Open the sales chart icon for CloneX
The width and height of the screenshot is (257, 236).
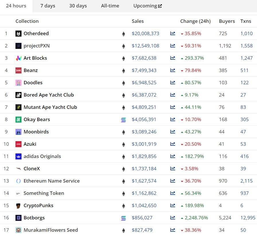(172, 169)
